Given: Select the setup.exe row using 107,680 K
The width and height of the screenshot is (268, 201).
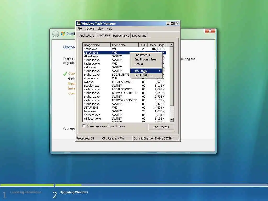Looking at the screenshot, I should point(124,49).
